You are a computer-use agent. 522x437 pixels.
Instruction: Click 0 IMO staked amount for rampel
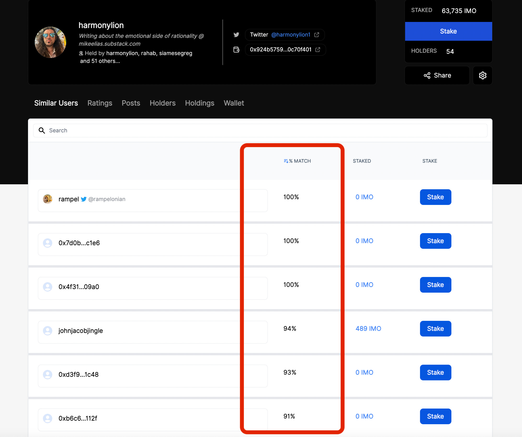364,197
